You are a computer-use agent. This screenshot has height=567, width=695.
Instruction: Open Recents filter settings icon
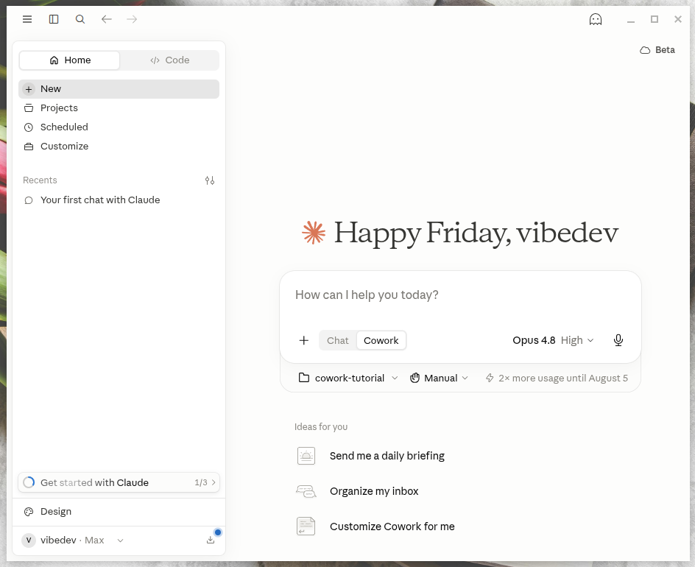pyautogui.click(x=210, y=180)
